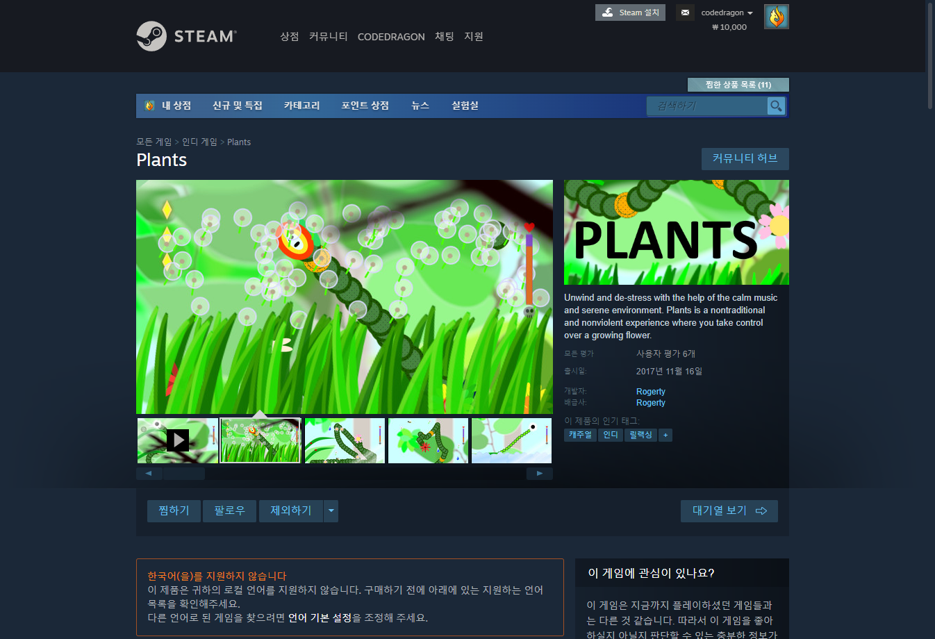Screen dimensions: 935x639
Task: Open the 신규 및 특집 tab
Action: pos(238,106)
